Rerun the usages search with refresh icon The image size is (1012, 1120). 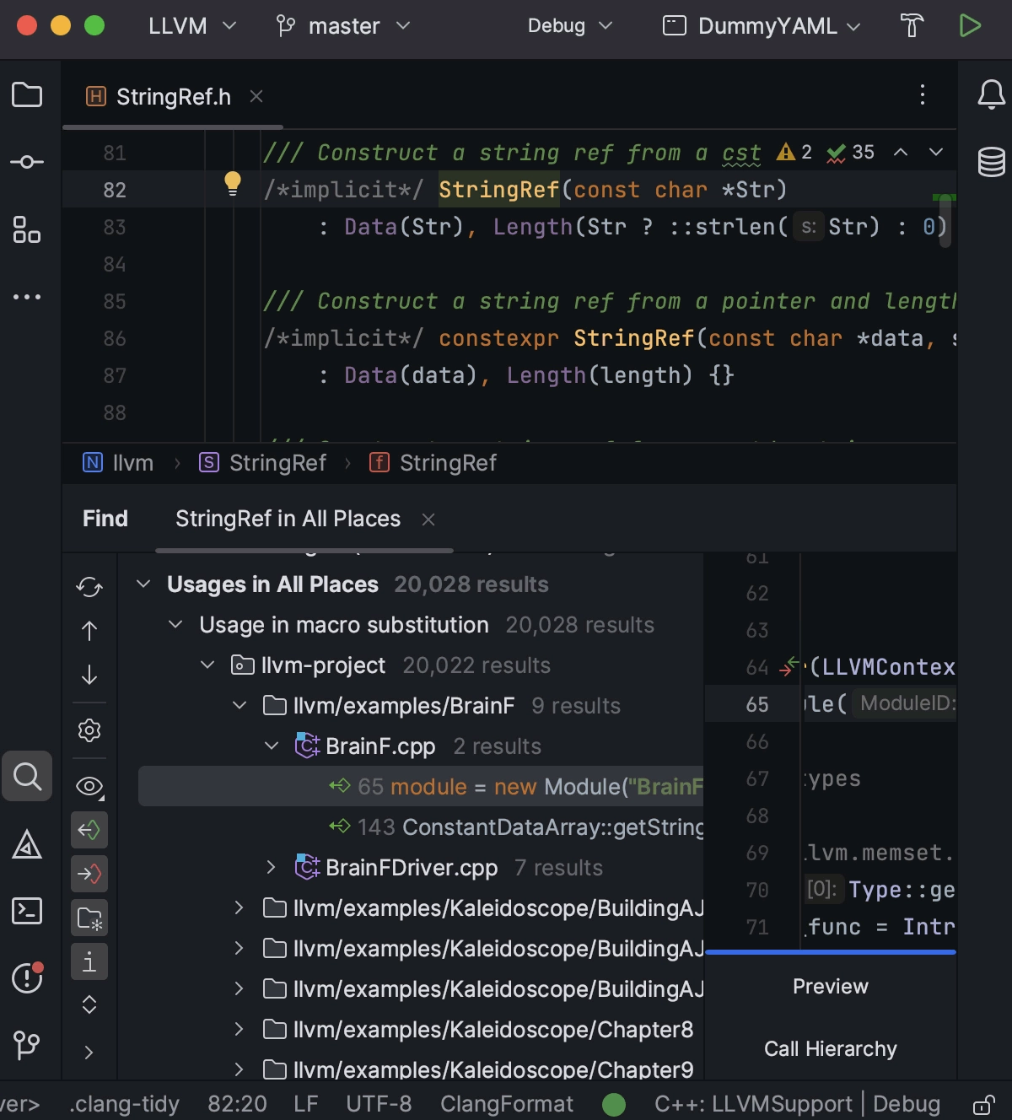(x=89, y=587)
